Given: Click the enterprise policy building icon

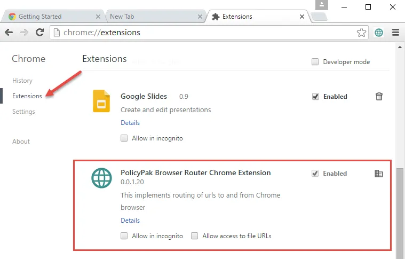Looking at the screenshot, I should 379,174.
